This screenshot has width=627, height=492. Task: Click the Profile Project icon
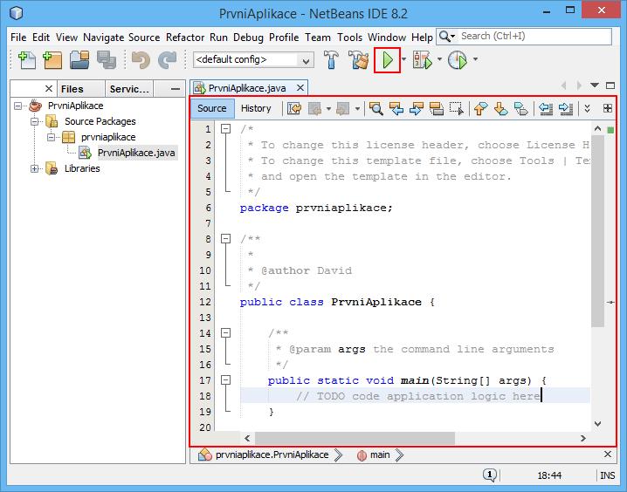click(458, 60)
